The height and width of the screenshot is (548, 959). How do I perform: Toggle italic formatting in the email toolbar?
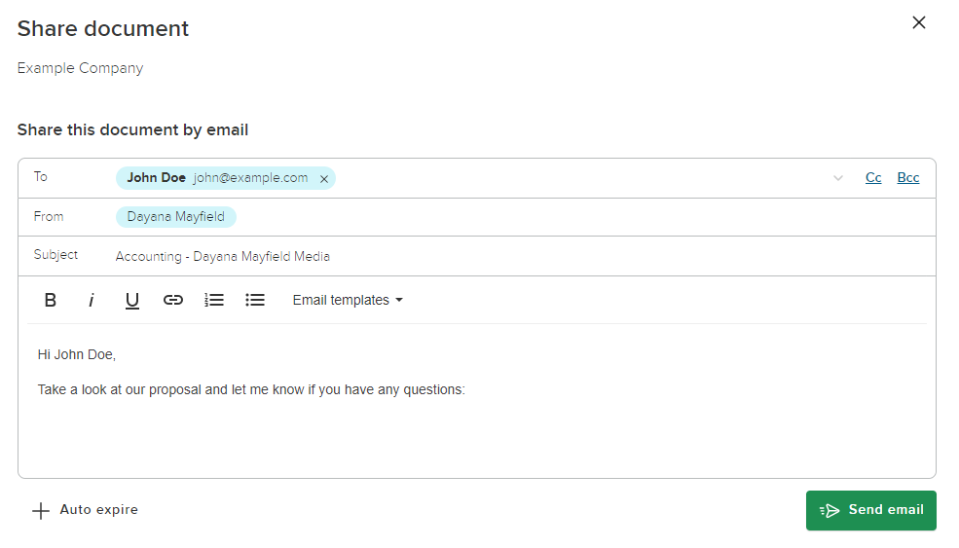click(92, 301)
